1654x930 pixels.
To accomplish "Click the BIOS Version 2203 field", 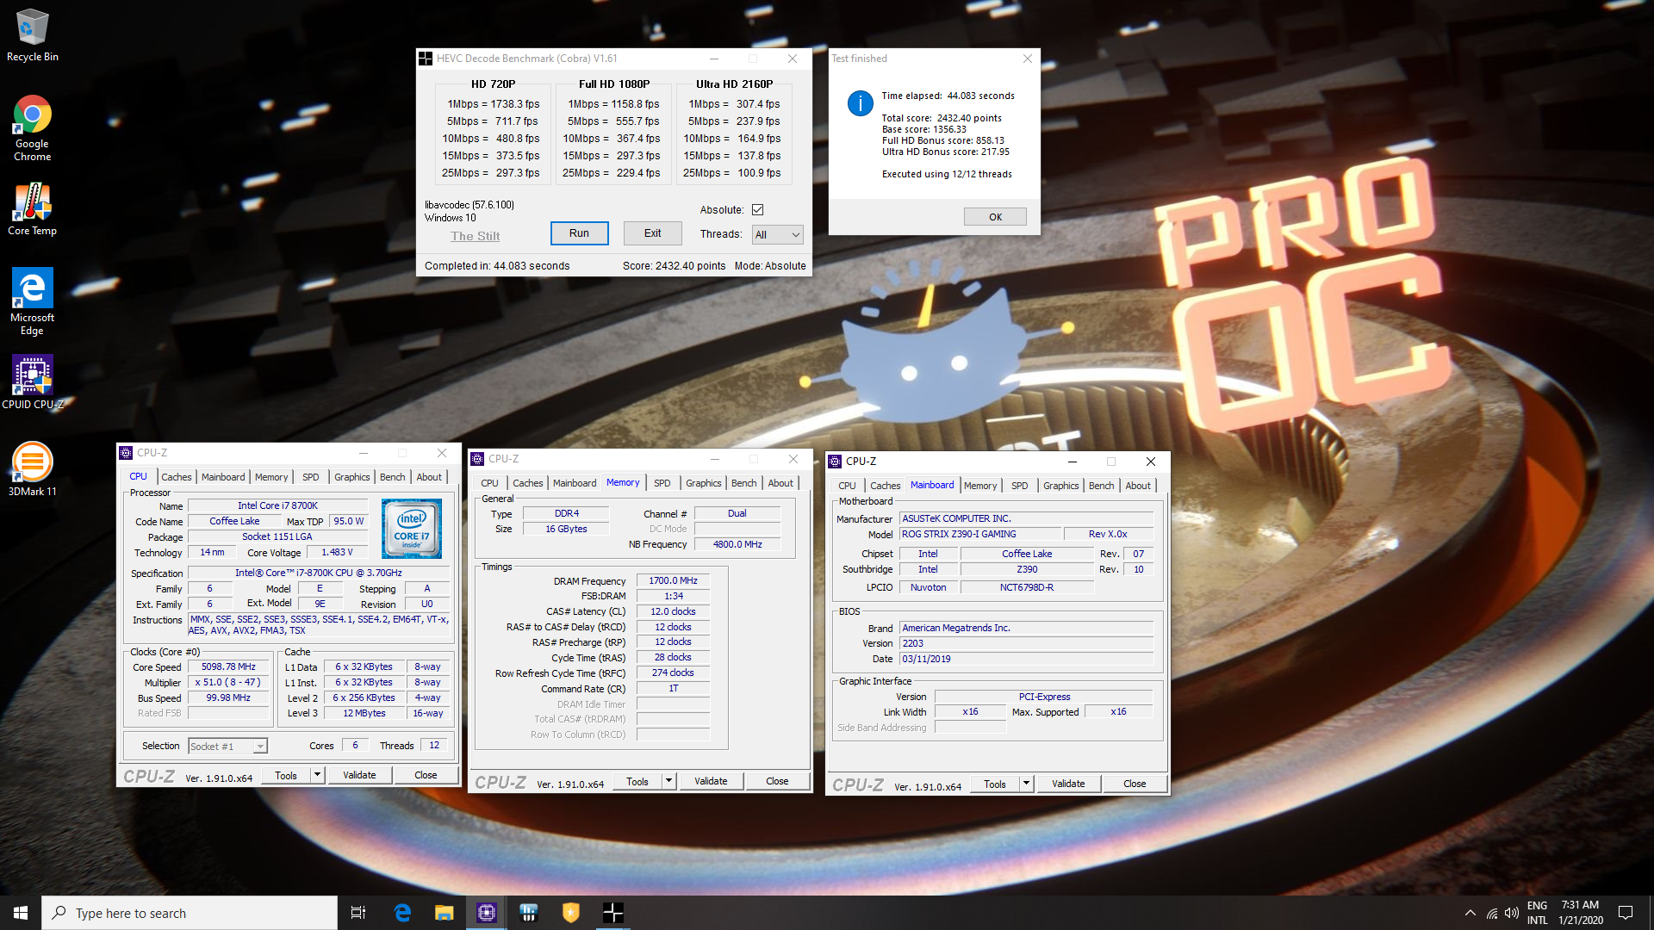I will click(1026, 644).
